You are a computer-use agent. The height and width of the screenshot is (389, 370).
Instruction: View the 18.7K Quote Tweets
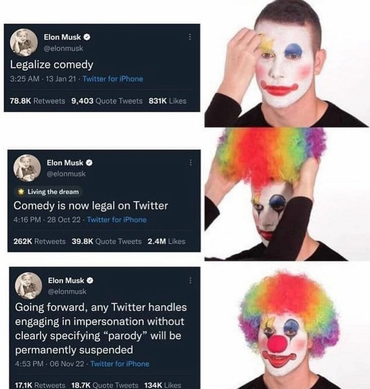point(105,385)
